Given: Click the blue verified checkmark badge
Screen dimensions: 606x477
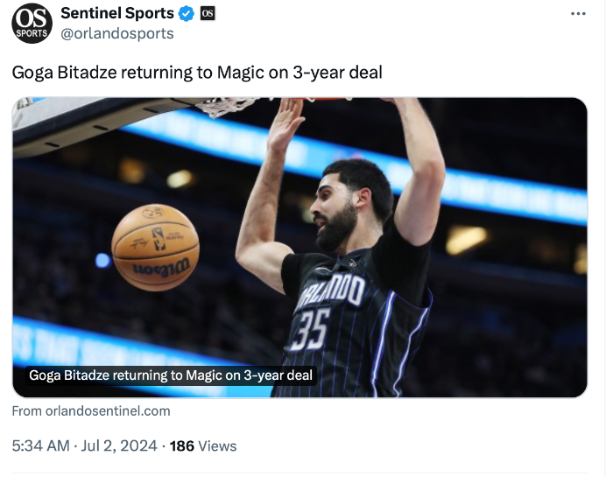Looking at the screenshot, I should (x=187, y=13).
